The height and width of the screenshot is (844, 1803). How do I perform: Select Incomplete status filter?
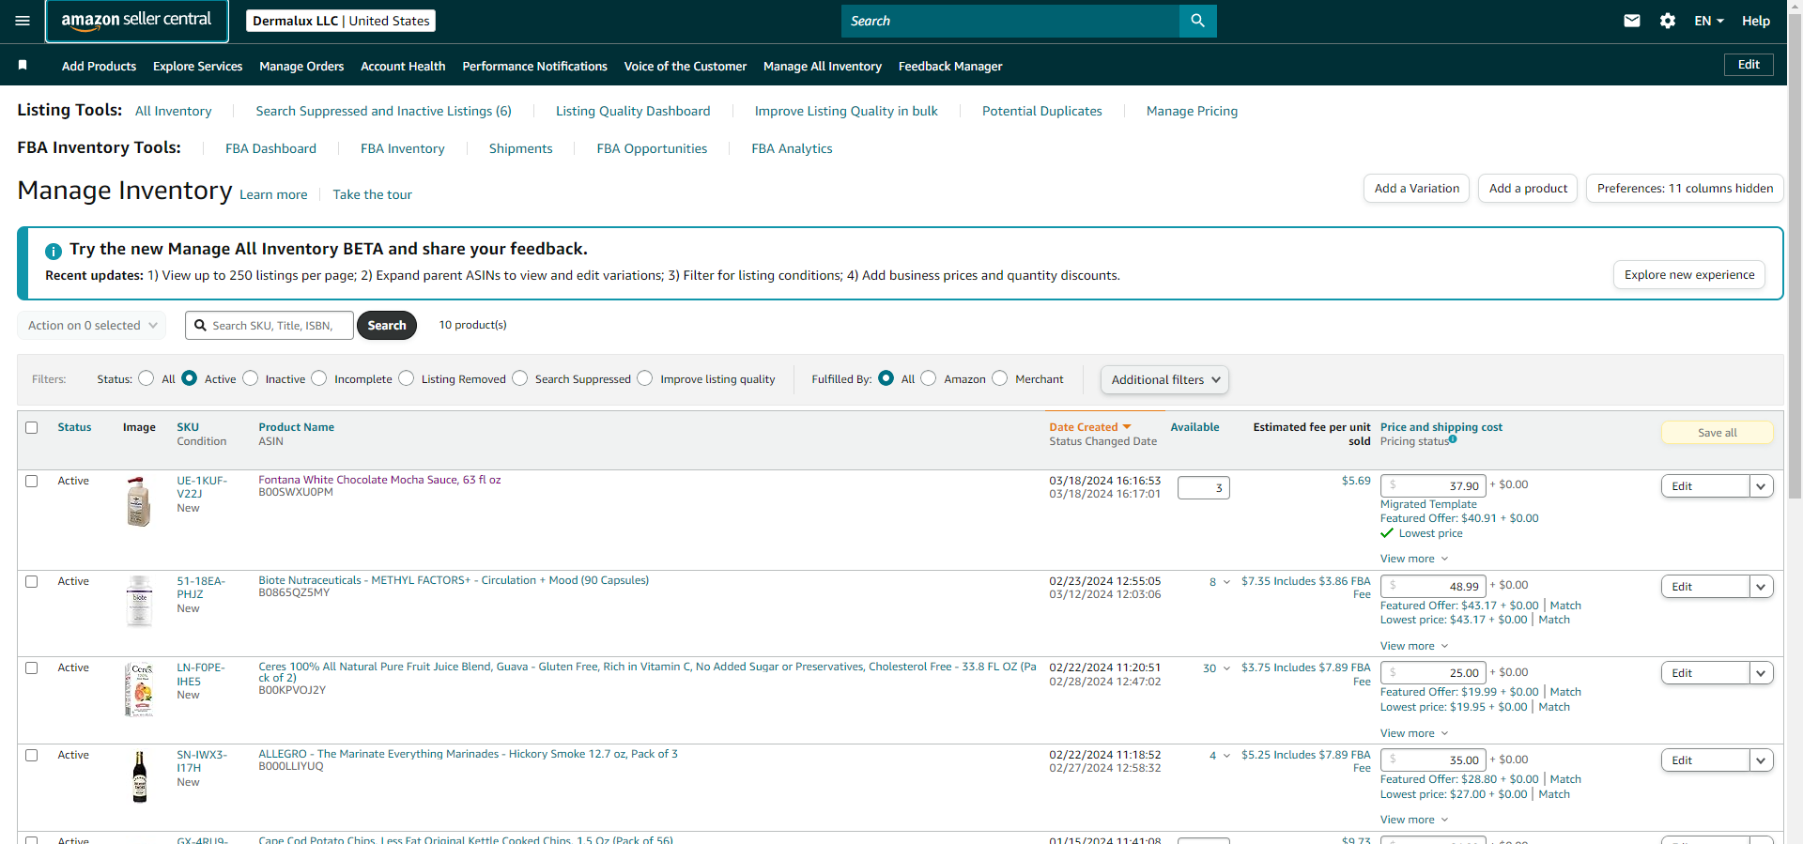pyautogui.click(x=319, y=378)
